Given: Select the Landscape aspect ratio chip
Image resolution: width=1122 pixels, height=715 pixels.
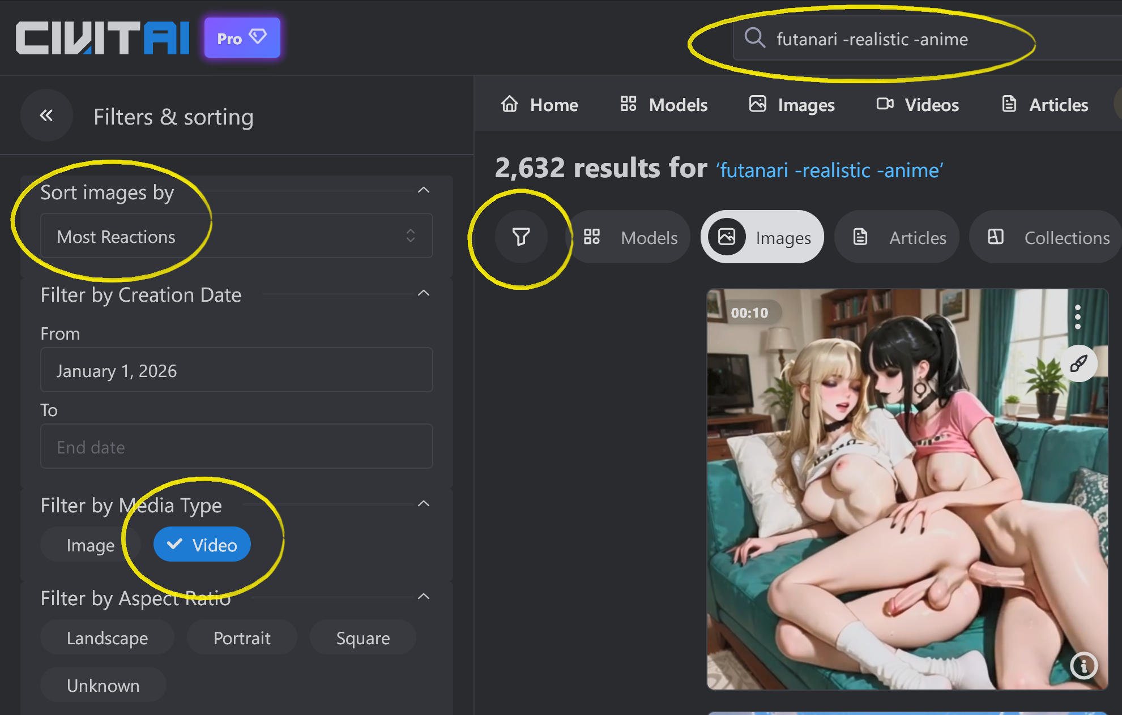Looking at the screenshot, I should [x=107, y=638].
